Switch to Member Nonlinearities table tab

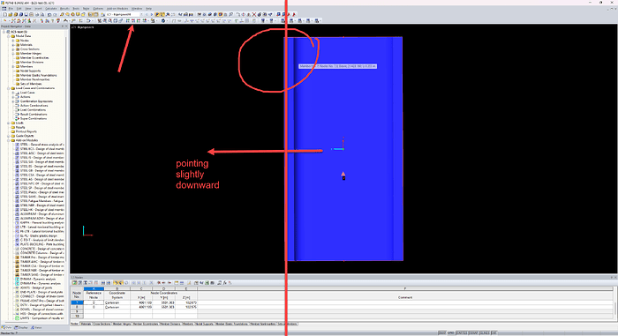tap(263, 324)
